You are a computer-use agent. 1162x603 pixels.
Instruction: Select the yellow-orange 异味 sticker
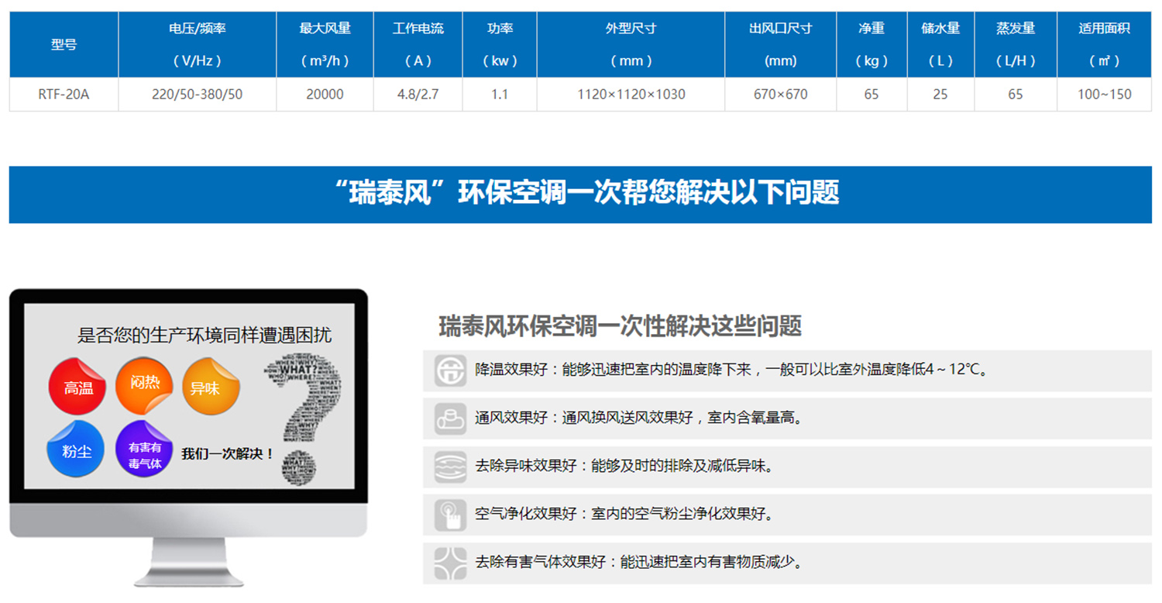click(211, 385)
